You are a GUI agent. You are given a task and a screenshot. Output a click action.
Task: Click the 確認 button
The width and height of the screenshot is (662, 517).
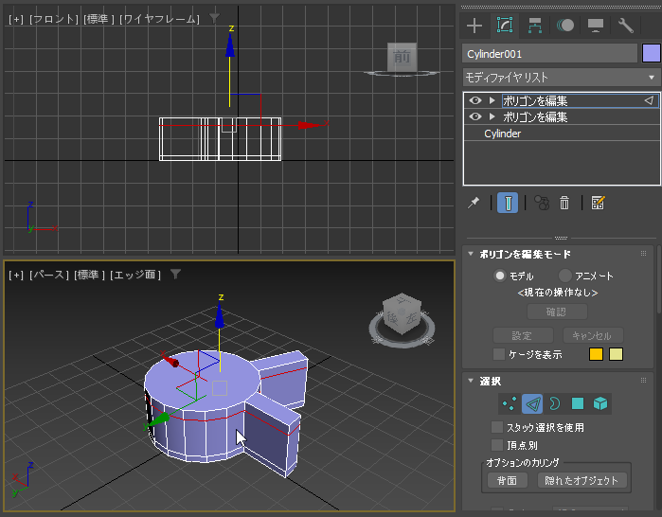coord(557,312)
